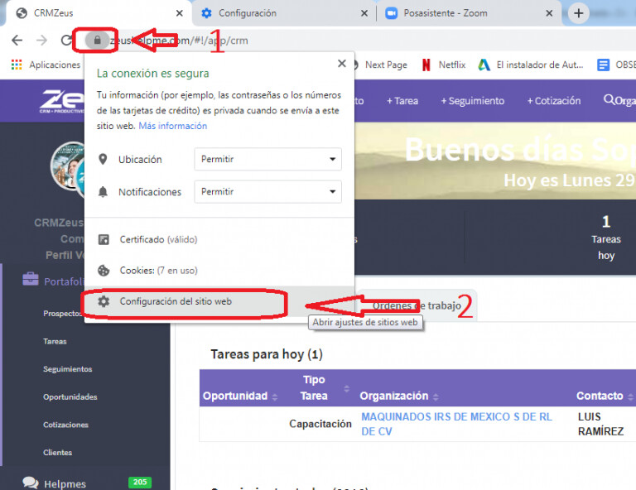The image size is (636, 490).
Task: Open El instalador de Aut... bookmark
Action: pos(531,65)
